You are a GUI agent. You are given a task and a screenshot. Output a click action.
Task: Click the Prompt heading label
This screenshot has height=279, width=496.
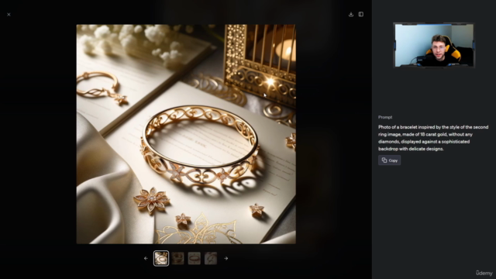[385, 117]
